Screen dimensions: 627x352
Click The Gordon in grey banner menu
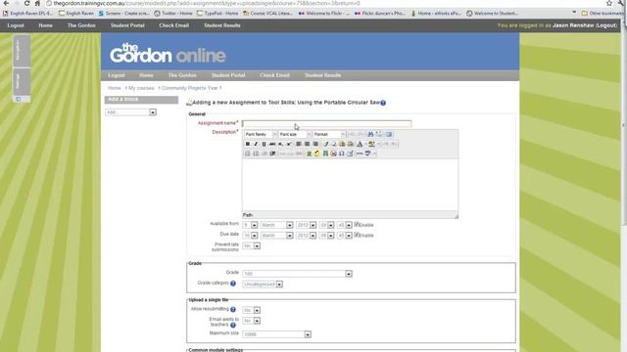point(182,75)
